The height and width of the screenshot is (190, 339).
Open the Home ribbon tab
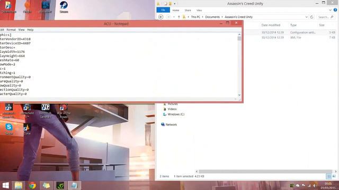coord(175,10)
